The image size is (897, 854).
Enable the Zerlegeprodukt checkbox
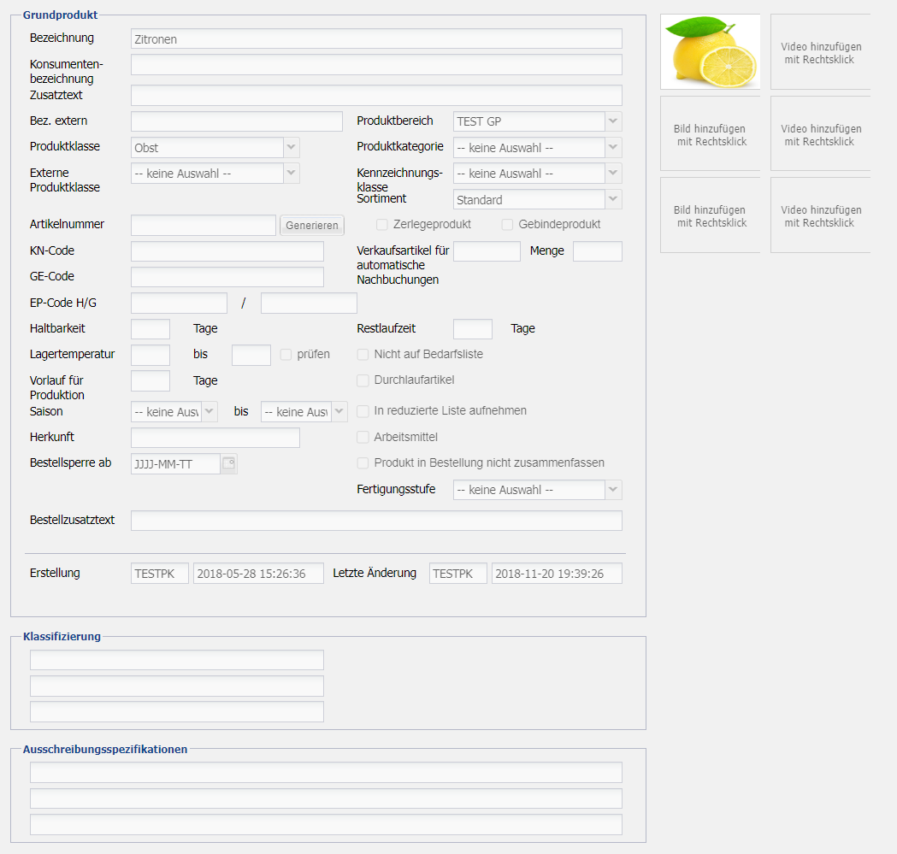(382, 225)
